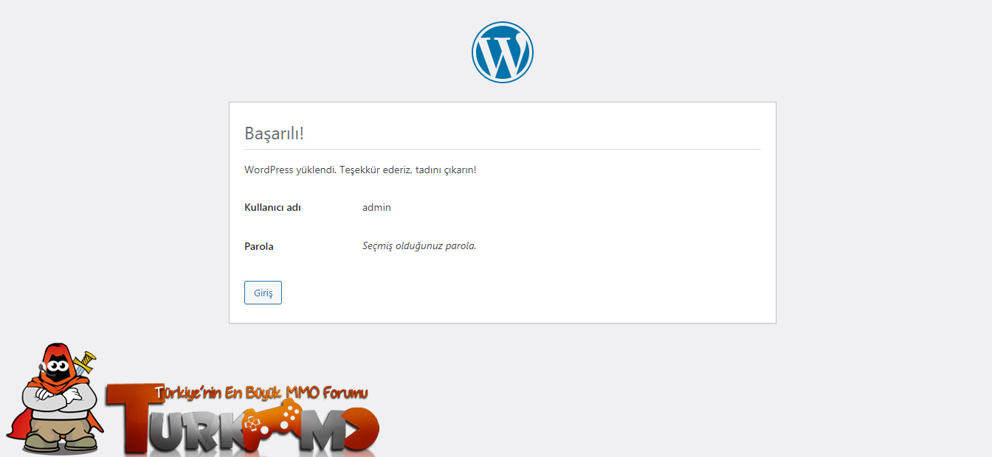Select the Başarılı! heading text
Viewport: 992px width, 457px height.
coord(274,133)
